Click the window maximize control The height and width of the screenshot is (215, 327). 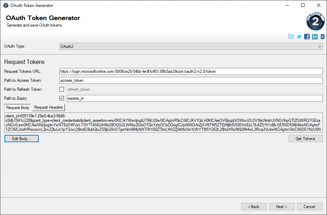tap(303, 5)
